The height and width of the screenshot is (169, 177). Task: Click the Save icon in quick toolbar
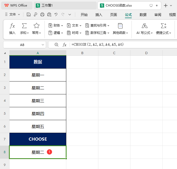(29, 15)
